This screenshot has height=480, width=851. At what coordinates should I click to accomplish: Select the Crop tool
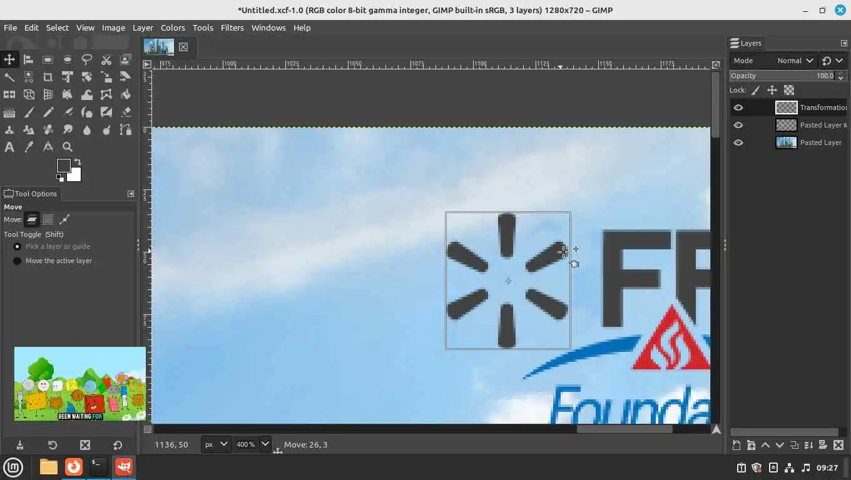tap(48, 77)
